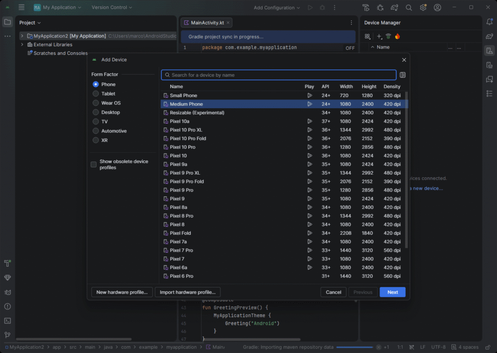Open more actions vertical dots in top toolbar
Viewport: 497px width, 353px height.
(334, 8)
